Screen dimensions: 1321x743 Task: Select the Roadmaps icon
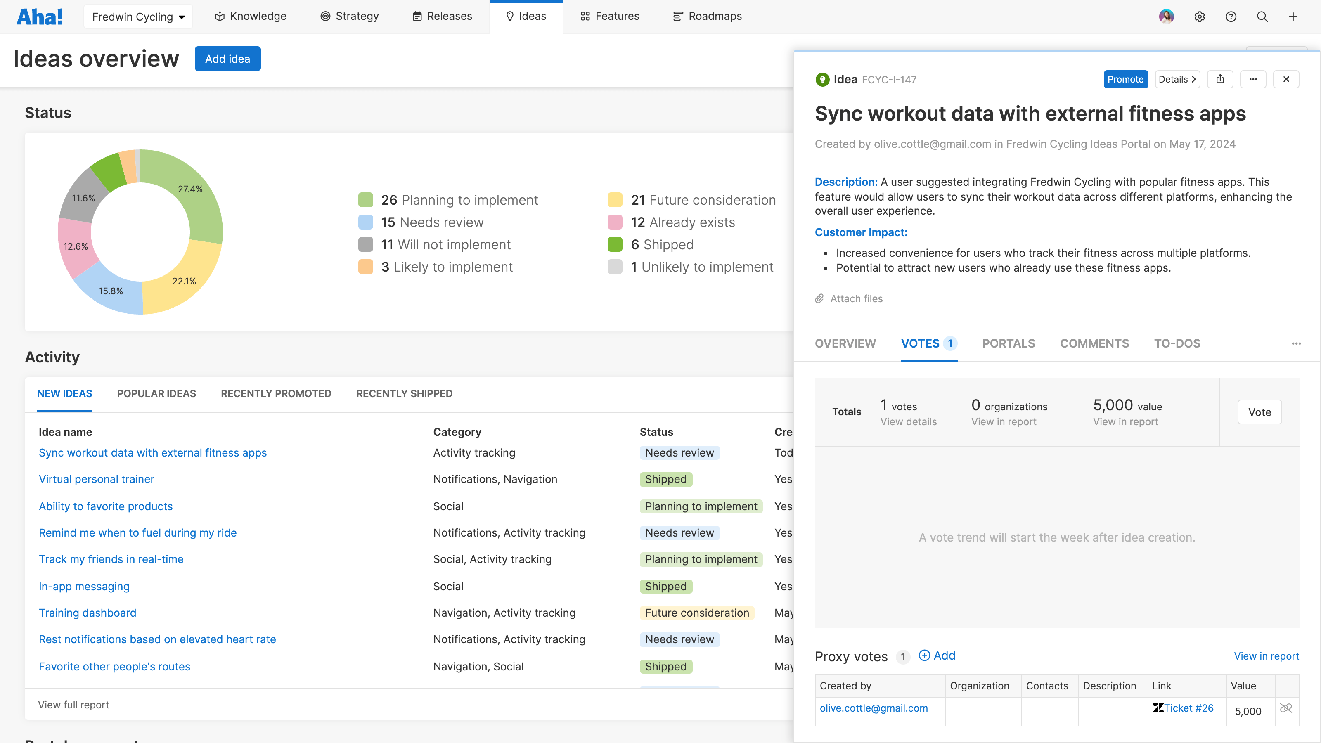pos(677,16)
